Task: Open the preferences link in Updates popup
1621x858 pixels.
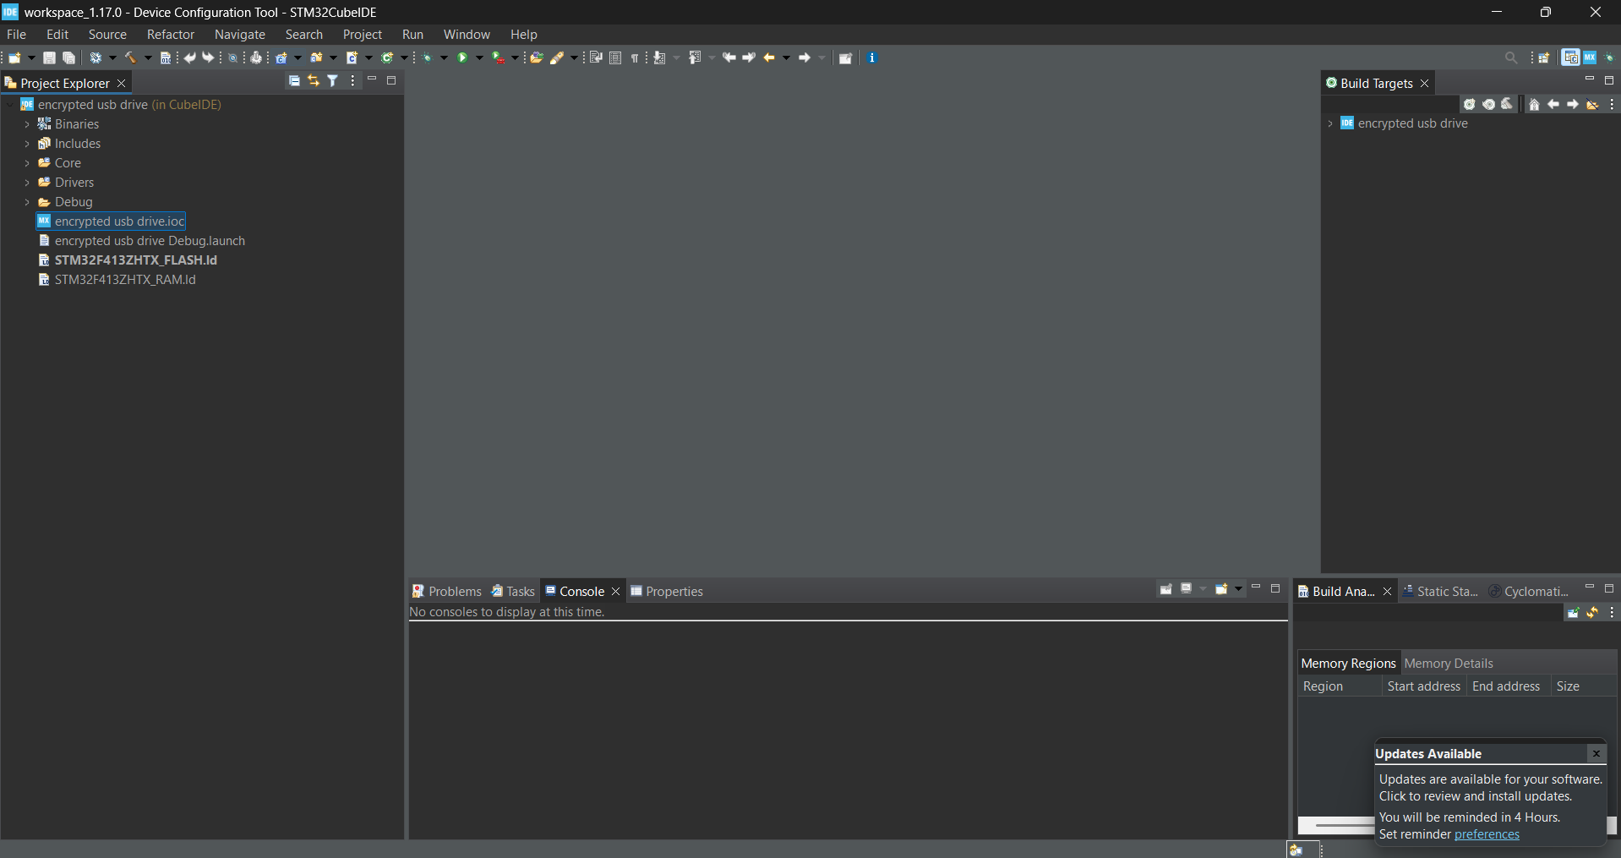Action: 1486,834
